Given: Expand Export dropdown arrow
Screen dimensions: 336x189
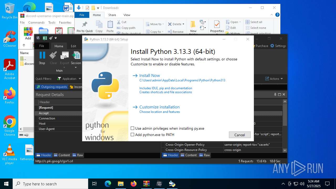Looking at the screenshot, I should coord(65,67).
